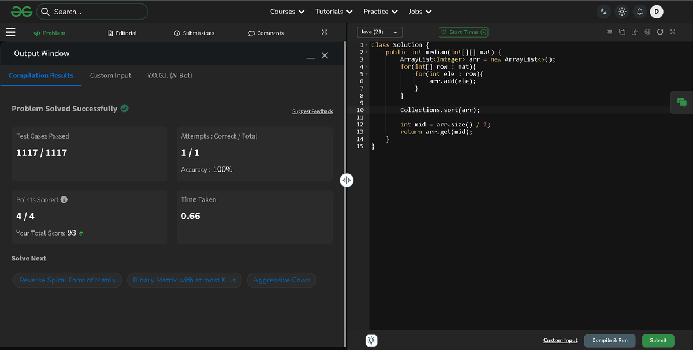
Task: Open the hamburger menu icon
Action: [10, 32]
